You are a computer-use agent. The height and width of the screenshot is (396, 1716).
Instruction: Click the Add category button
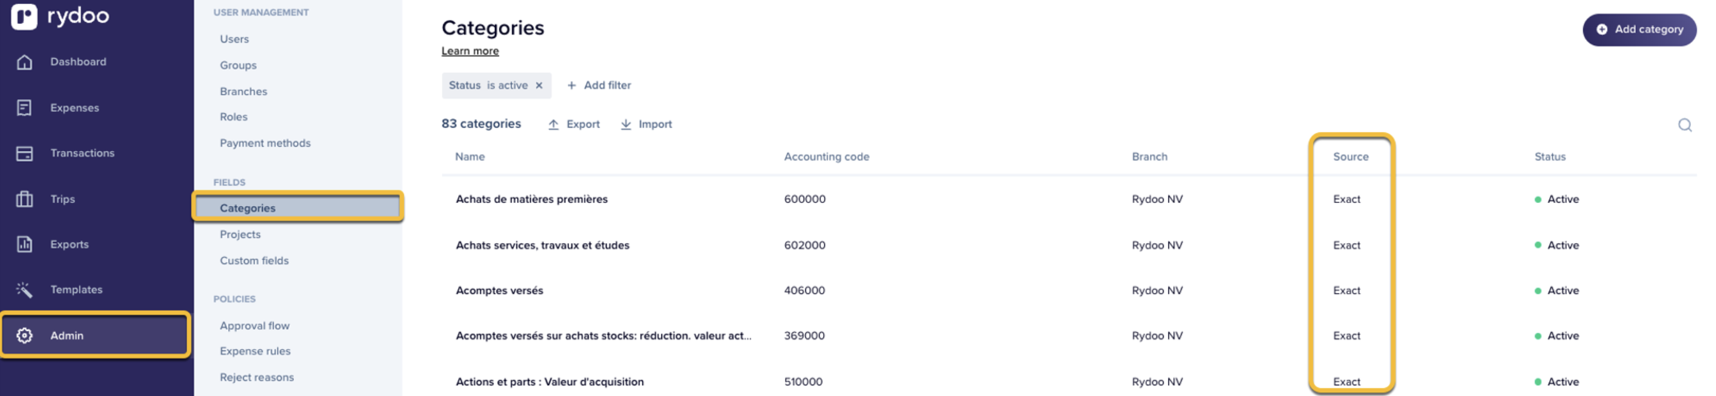coord(1639,29)
